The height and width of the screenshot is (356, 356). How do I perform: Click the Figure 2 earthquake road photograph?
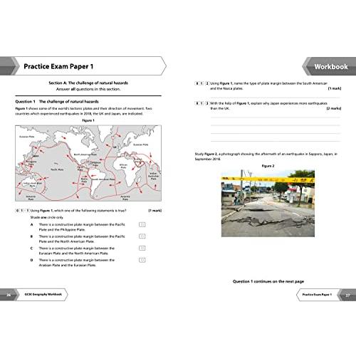point(268,203)
